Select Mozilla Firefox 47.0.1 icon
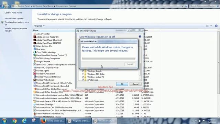This screenshot has height=124, width=220. coord(35,114)
